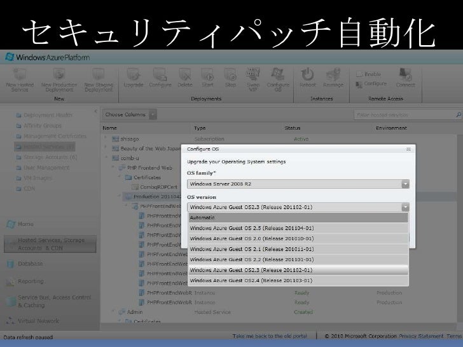Open Affinity Groups in sidebar
The width and height of the screenshot is (463, 347).
(39, 125)
